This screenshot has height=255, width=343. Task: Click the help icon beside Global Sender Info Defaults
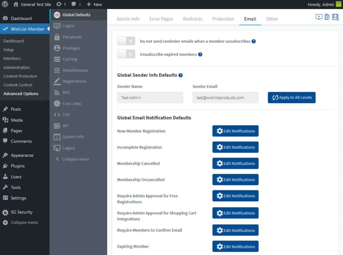[x=181, y=75]
